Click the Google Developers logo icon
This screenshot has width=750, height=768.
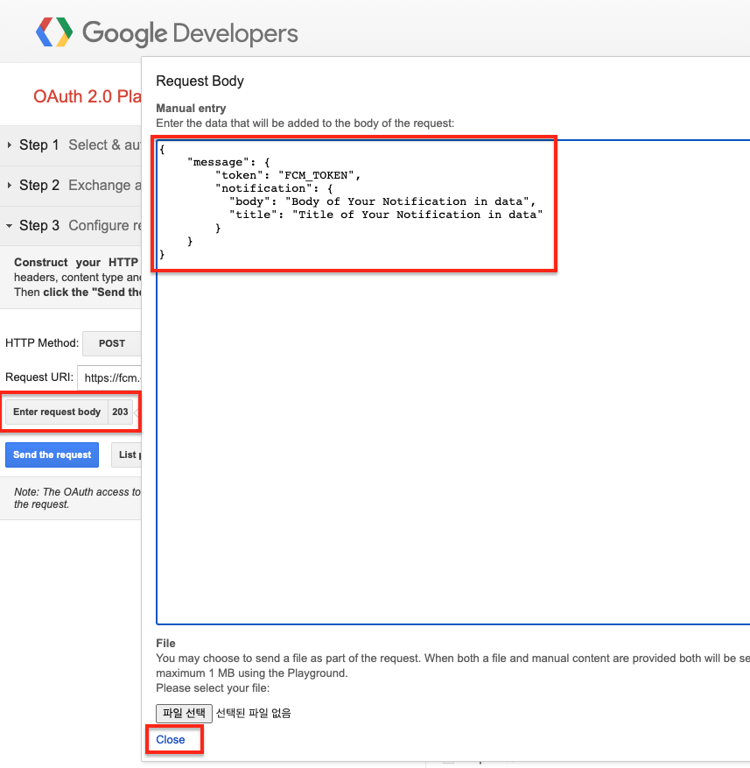tap(54, 32)
